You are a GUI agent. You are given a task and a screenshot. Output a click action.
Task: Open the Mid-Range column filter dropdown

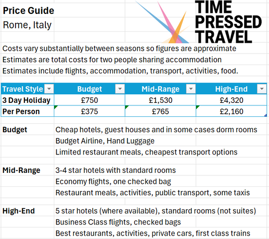click(191, 89)
